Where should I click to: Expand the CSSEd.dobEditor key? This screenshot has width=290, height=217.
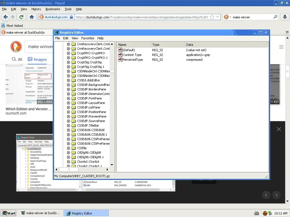[x=68, y=80]
